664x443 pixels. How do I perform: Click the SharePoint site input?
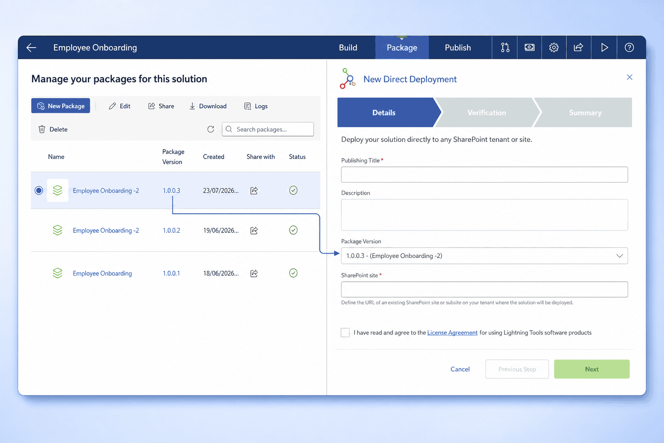[484, 289]
